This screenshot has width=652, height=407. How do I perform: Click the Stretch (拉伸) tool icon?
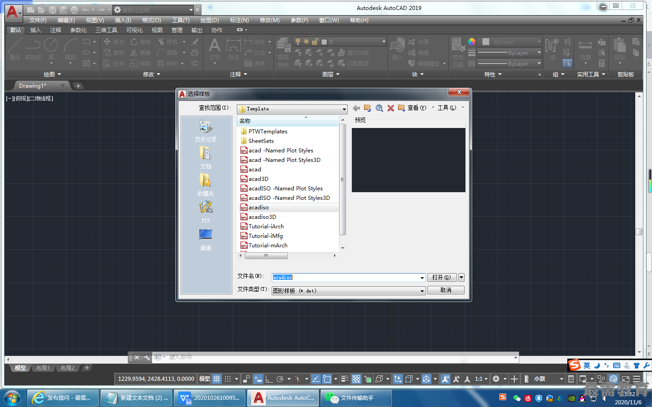tap(107, 63)
